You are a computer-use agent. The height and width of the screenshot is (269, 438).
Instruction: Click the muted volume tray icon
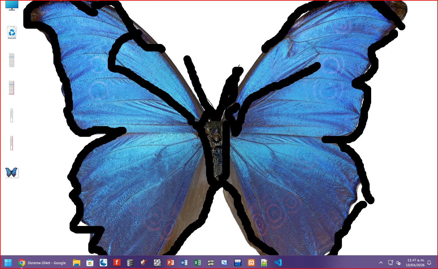tap(398, 263)
